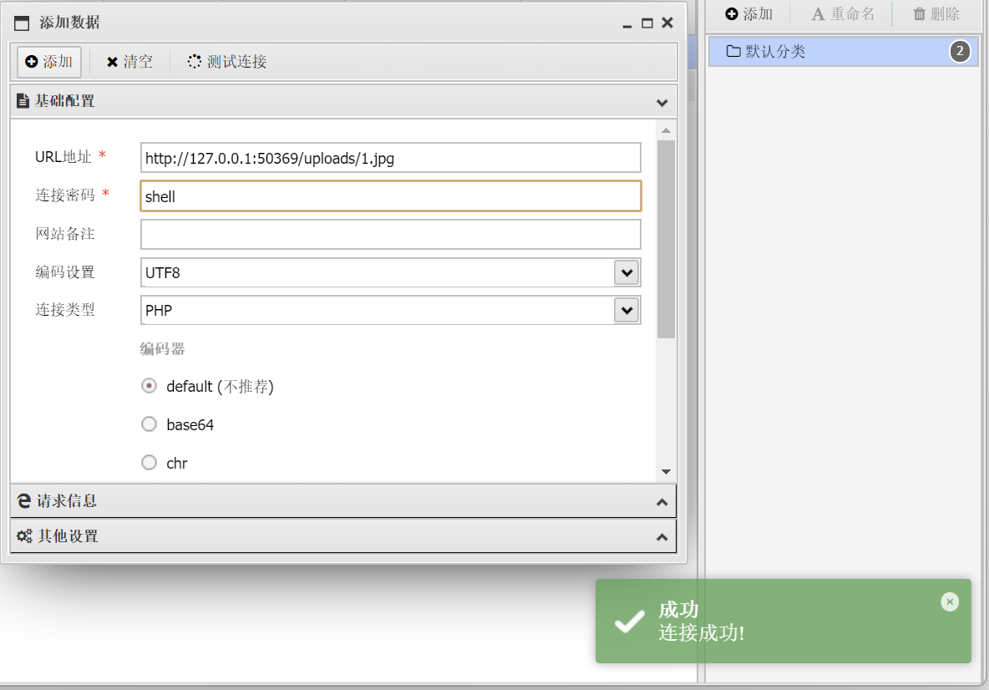Click 重命名 in category panel
The image size is (989, 690).
[844, 14]
